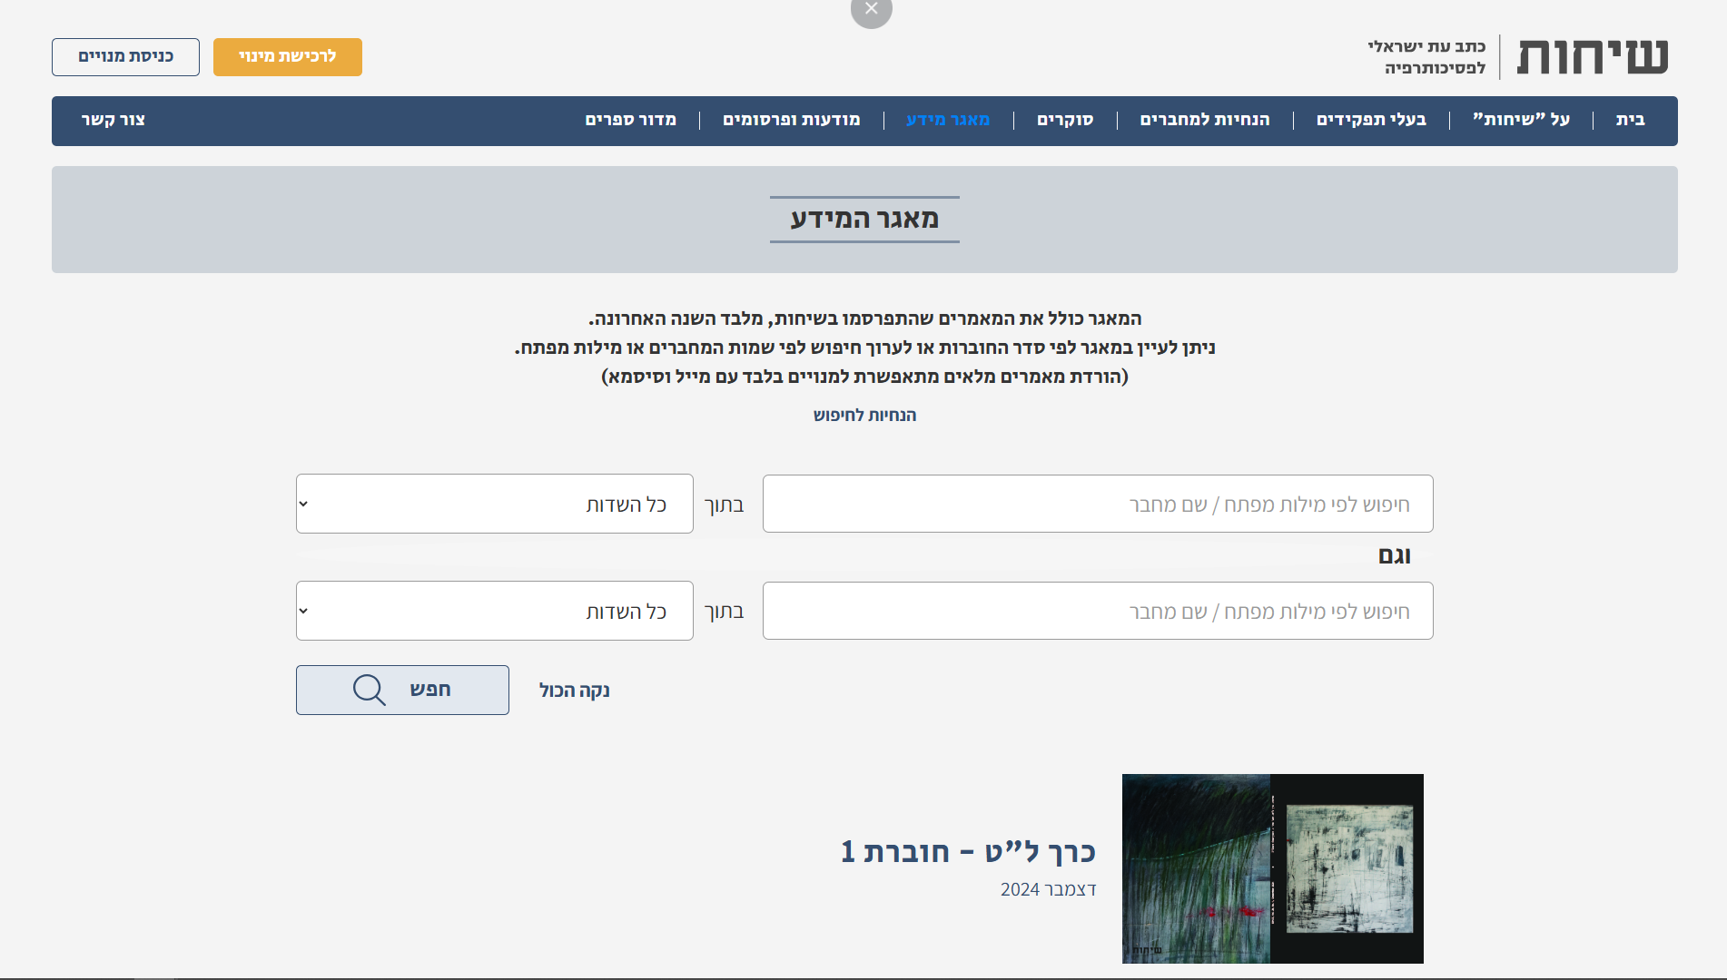1727x980 pixels.
Task: Select the סוקרים menu item
Action: [x=1064, y=120]
